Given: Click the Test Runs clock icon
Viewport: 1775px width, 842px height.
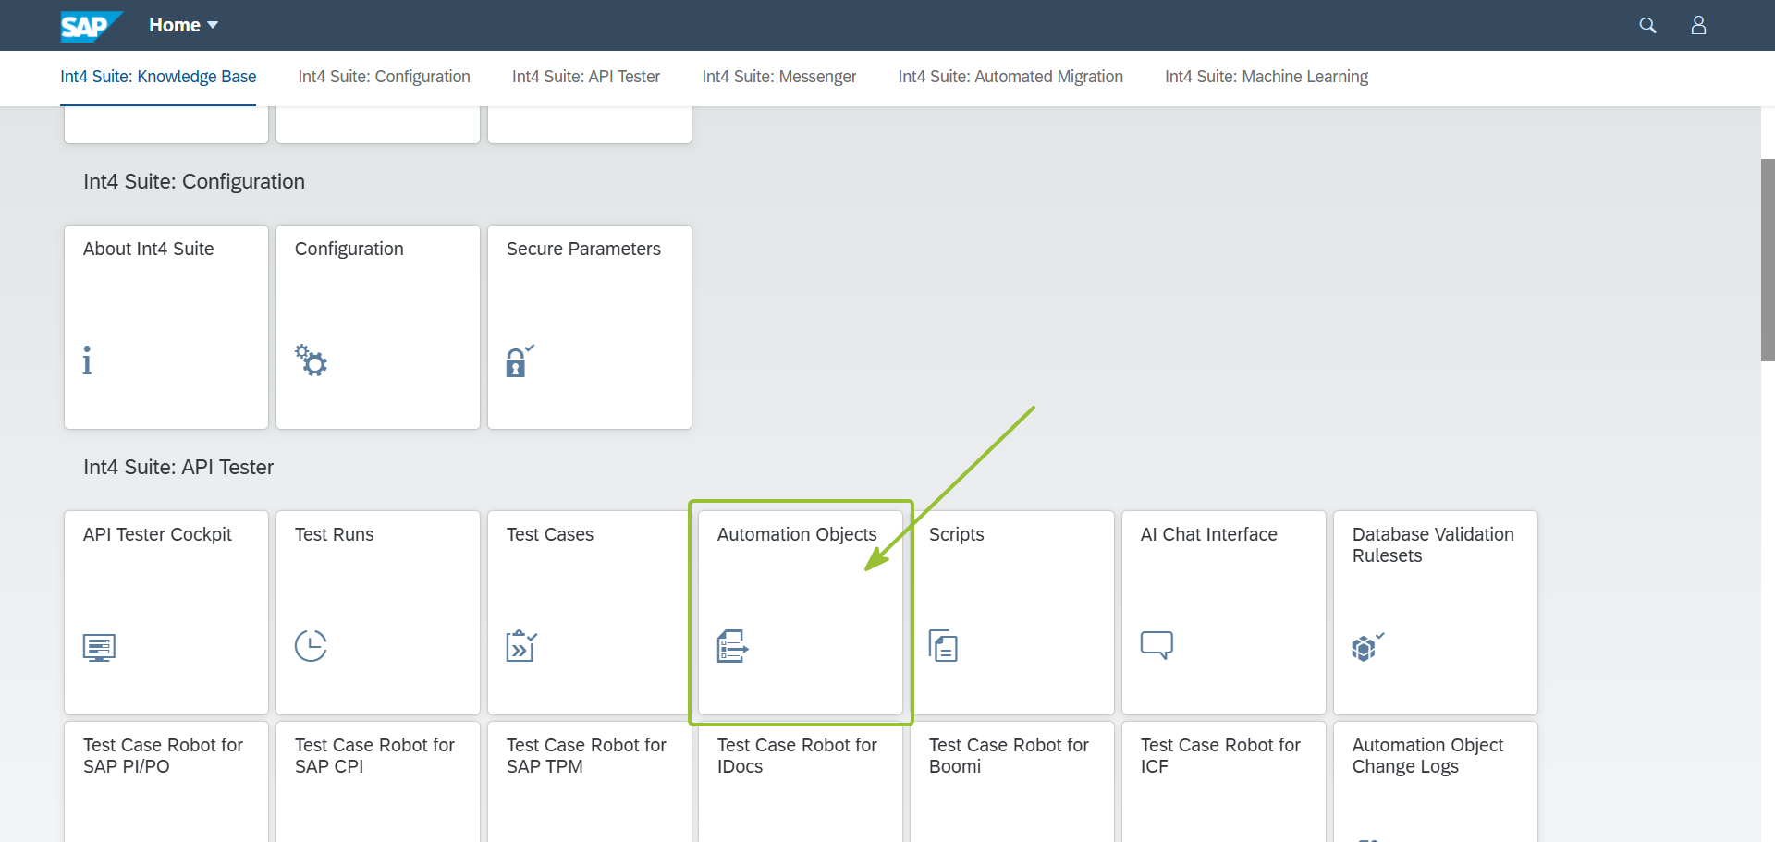Looking at the screenshot, I should [x=311, y=645].
